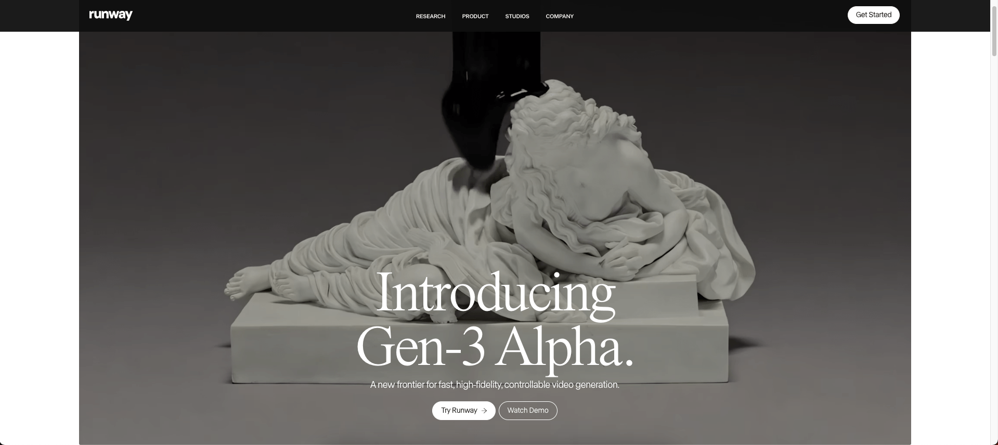Click the empty scrollbar track below thumb
The width and height of the screenshot is (998, 445).
[994, 250]
